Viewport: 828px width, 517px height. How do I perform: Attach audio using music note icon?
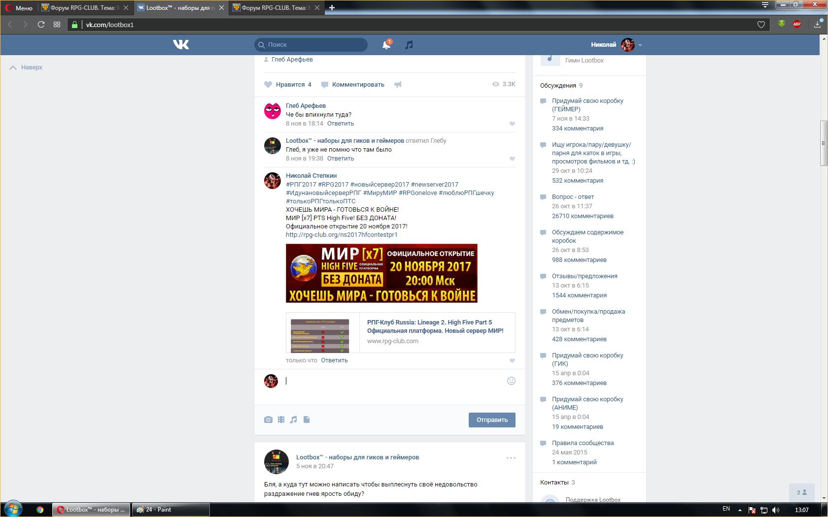coord(294,420)
